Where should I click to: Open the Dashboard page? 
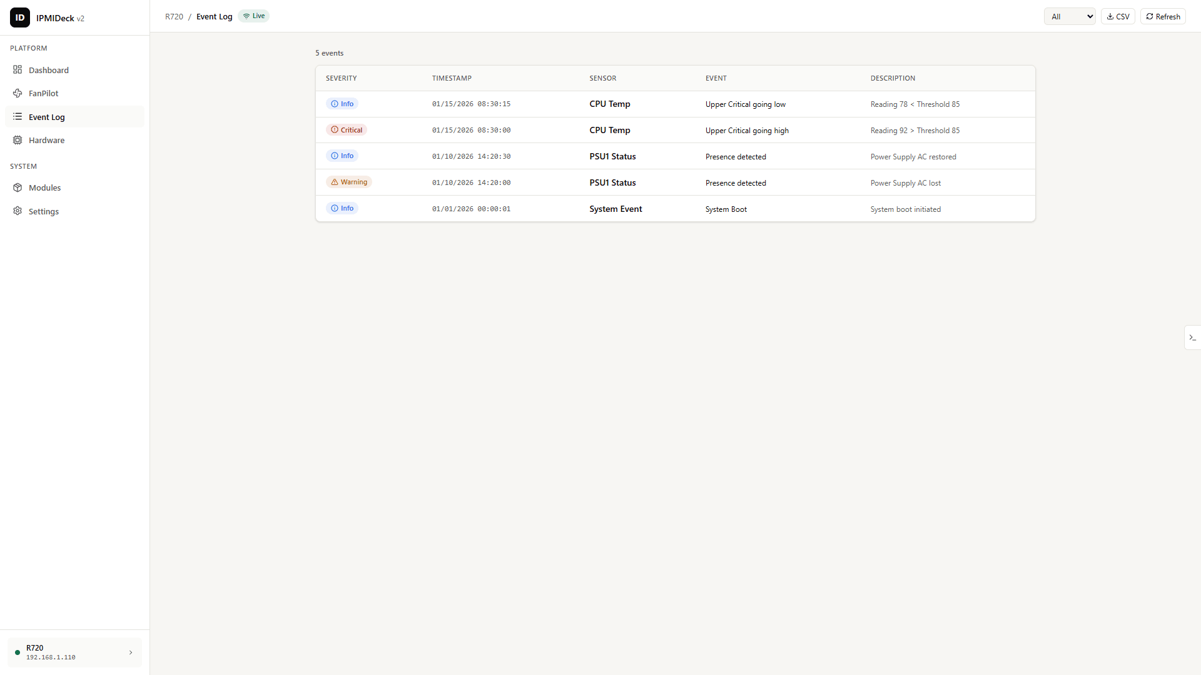[x=74, y=70]
